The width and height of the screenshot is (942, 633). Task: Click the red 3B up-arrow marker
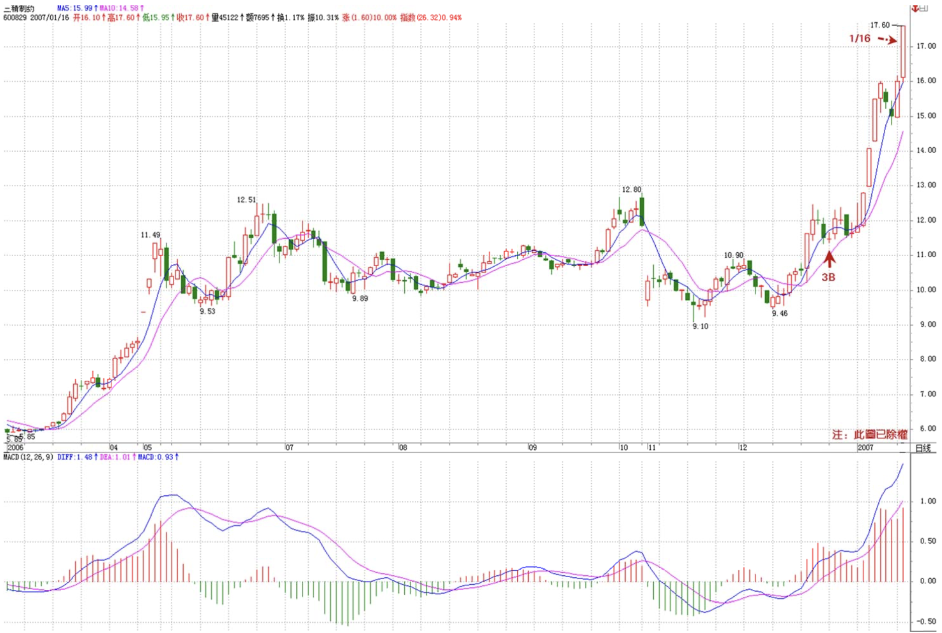(829, 259)
